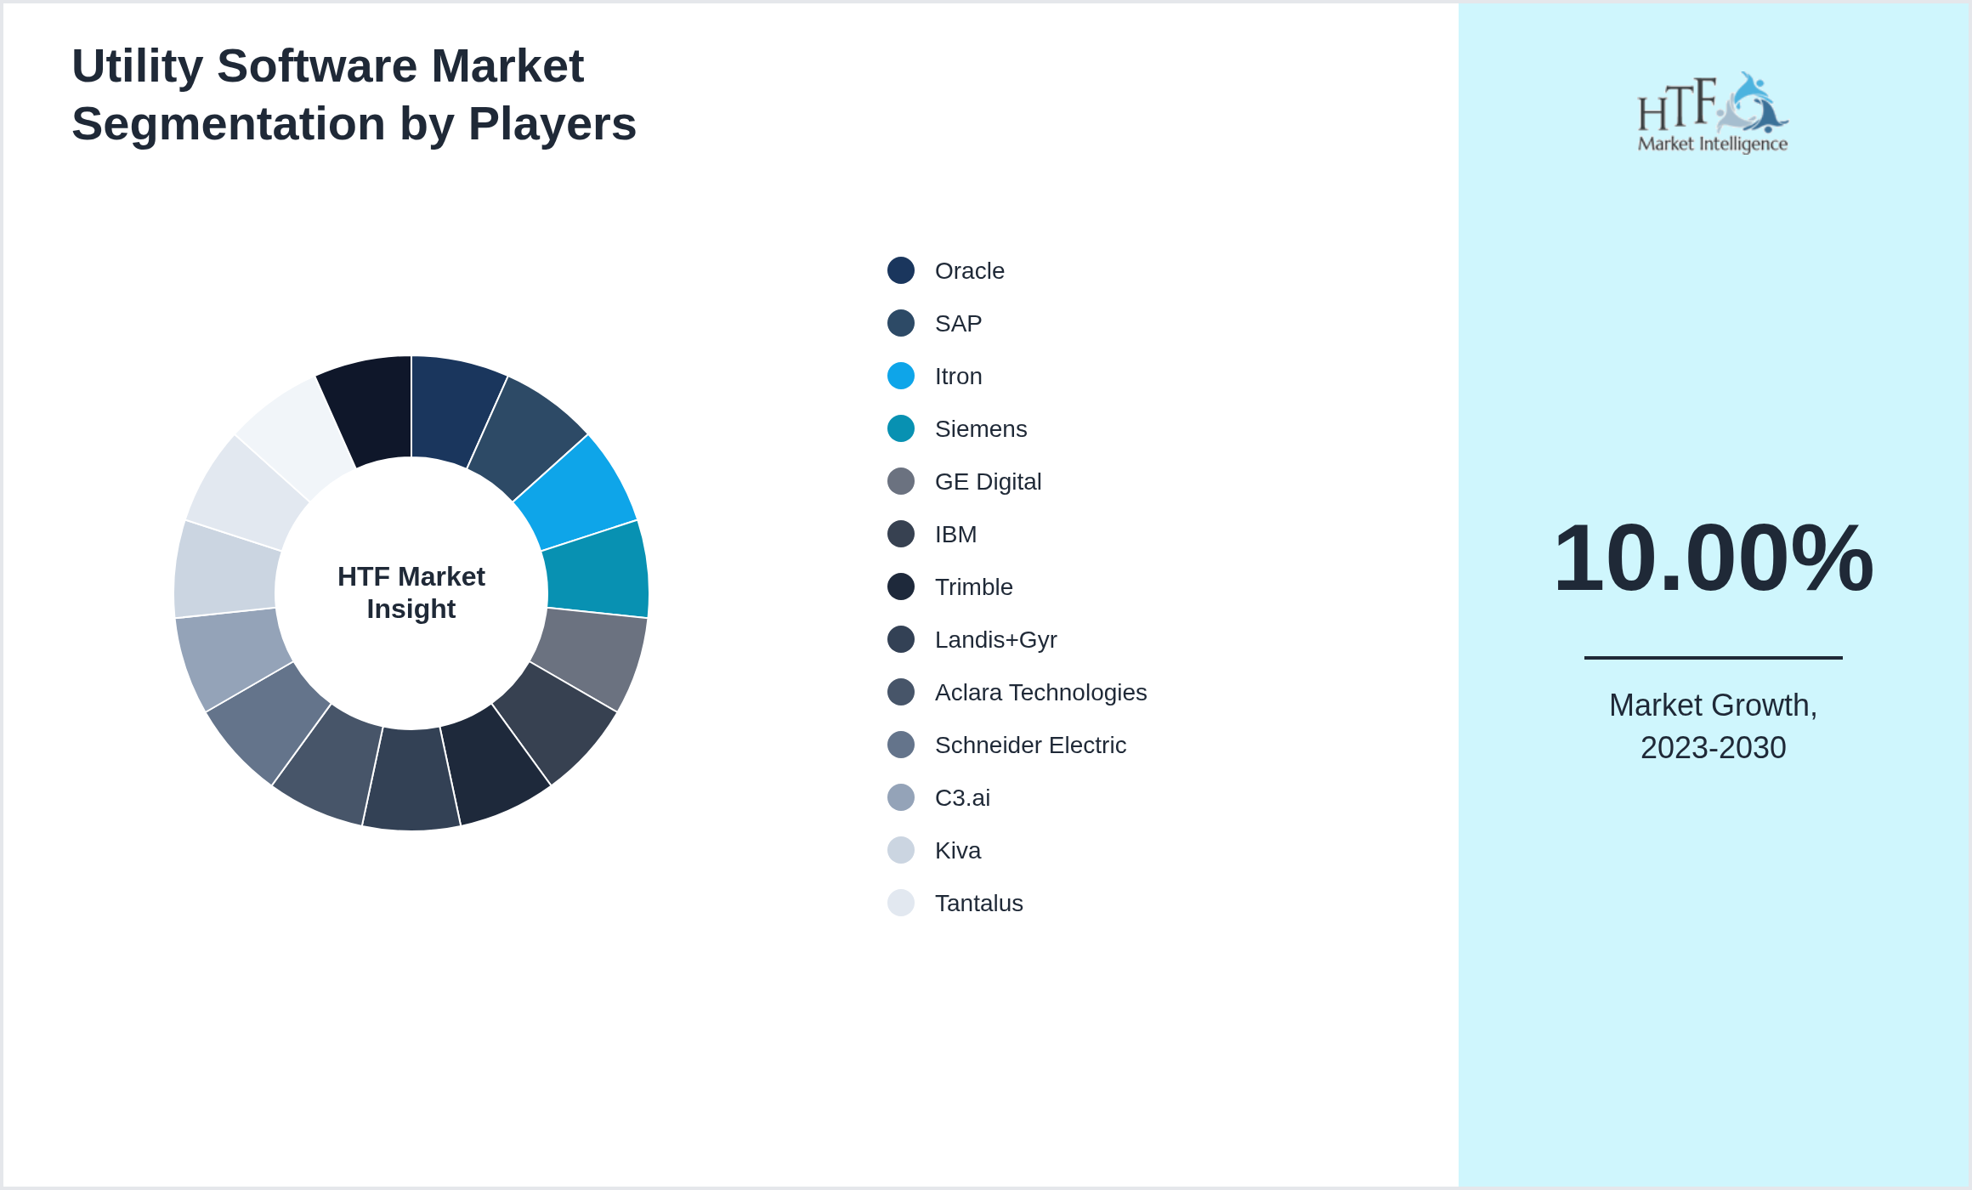Click the HTF Market Insight center label
Viewport: 1972px width, 1190px height.
pyautogui.click(x=411, y=592)
